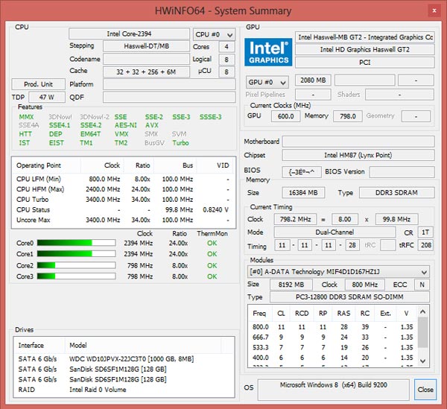Screen dimensions: 447x409
Task: Click the Core3 usage bar
Action: point(76,276)
